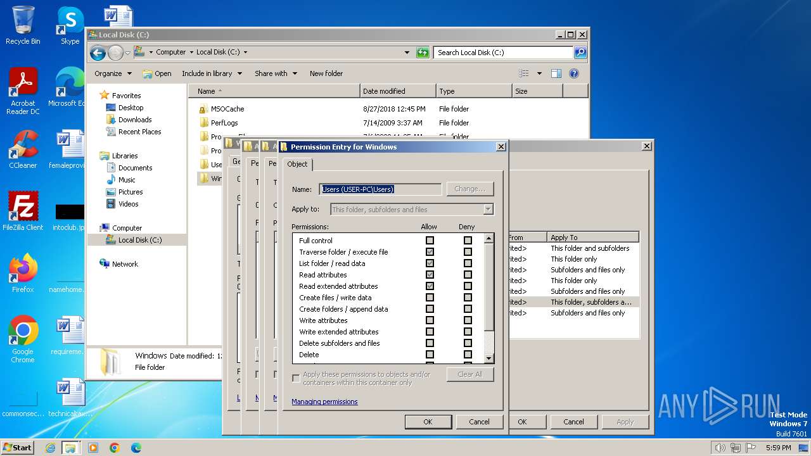Open Chrome from the taskbar
811x456 pixels.
114,448
